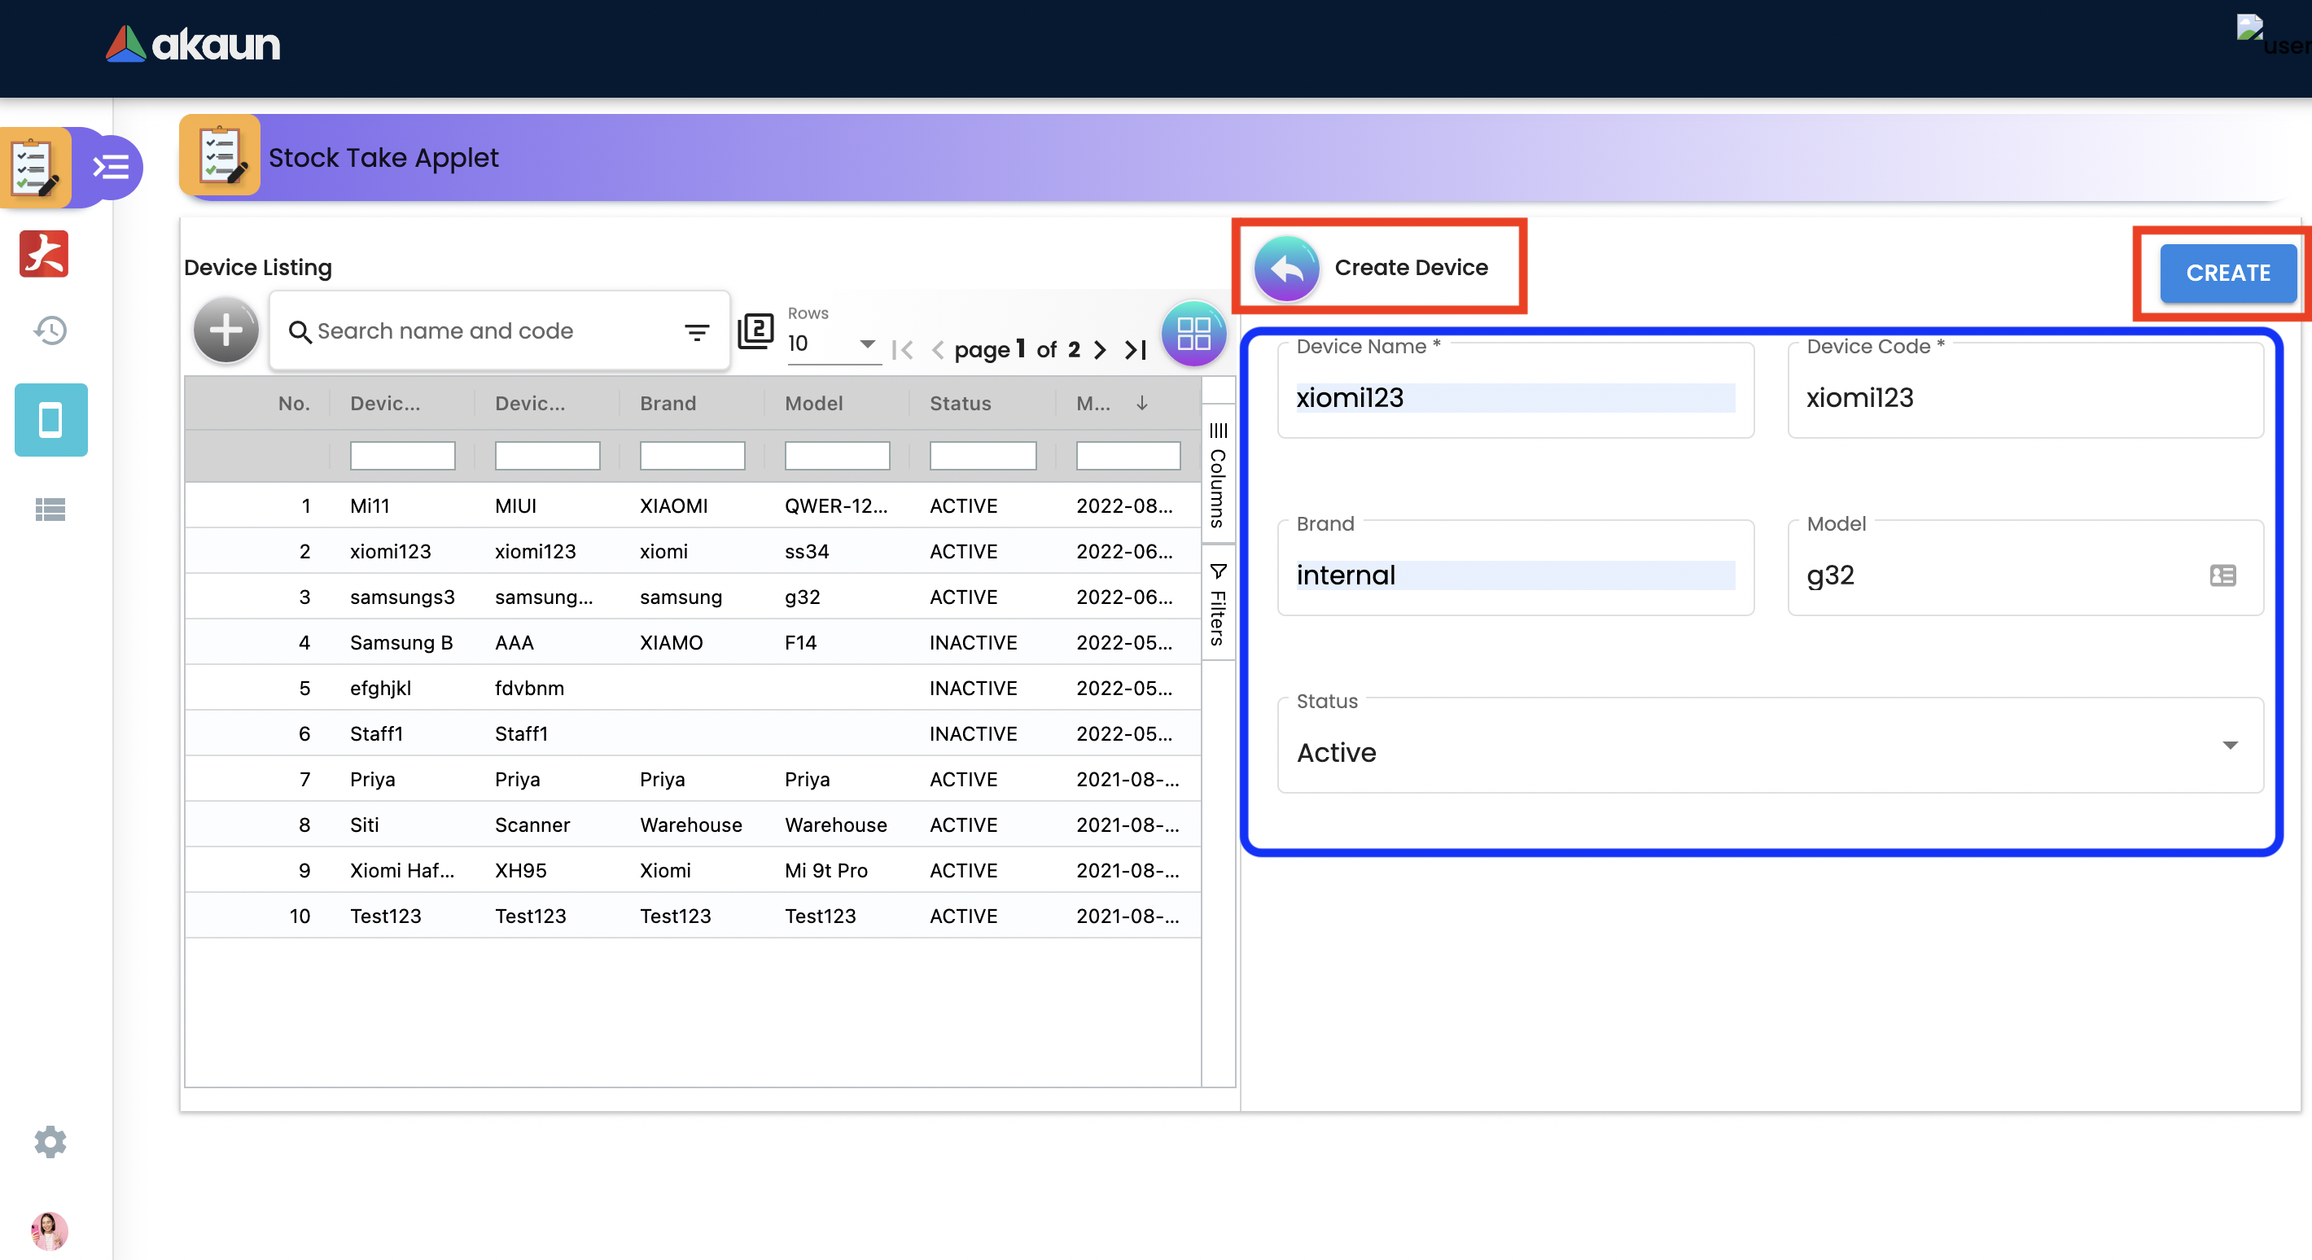Click the search filter options icon

697,332
